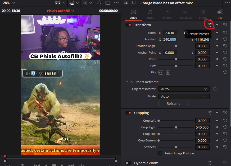Adjust the Softness slider
Image resolution: width=231 pixels, height=166 pixels.
tap(176, 147)
